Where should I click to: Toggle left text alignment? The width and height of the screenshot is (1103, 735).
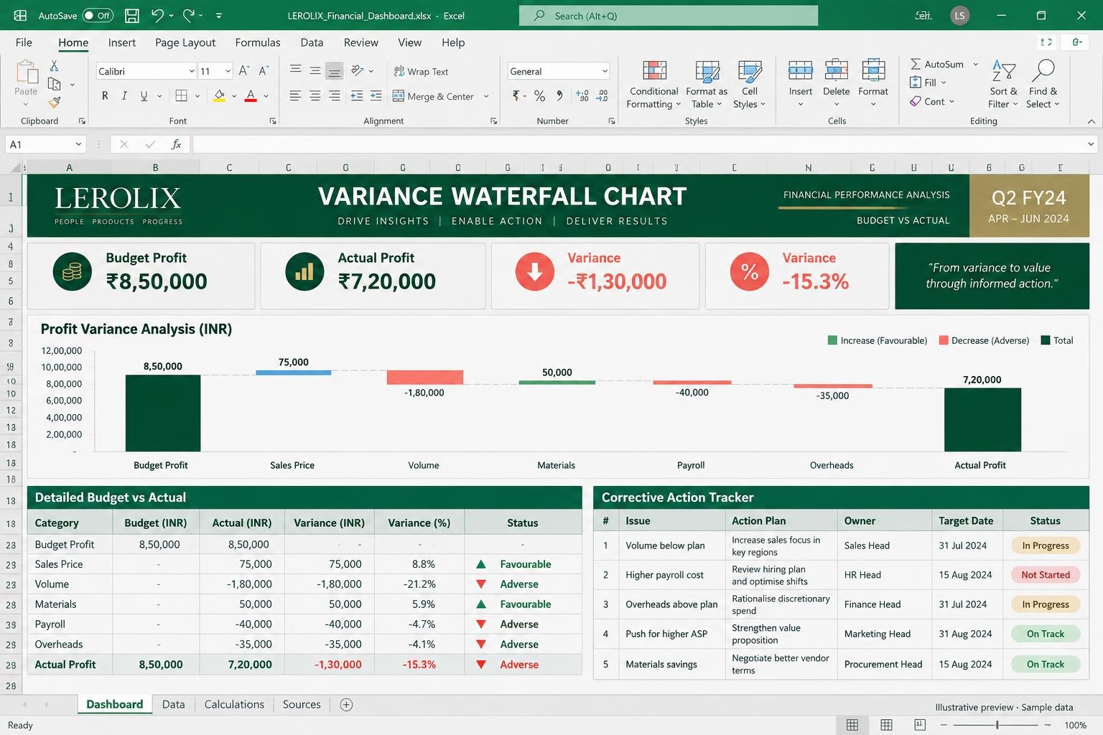point(295,95)
